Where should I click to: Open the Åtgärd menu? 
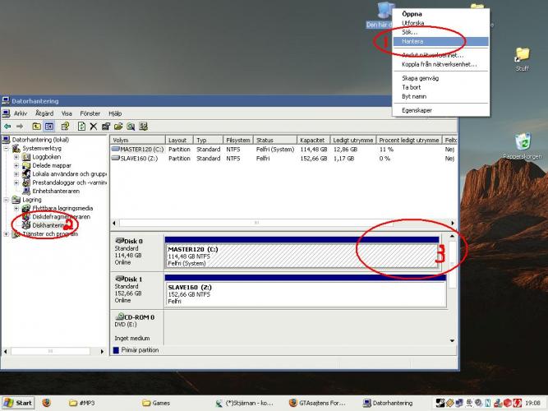(44, 113)
